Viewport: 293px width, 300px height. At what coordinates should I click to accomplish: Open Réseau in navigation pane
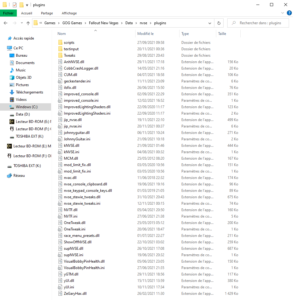tap(19, 176)
